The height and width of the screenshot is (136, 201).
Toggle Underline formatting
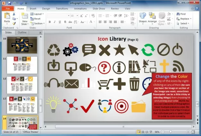click(60, 22)
